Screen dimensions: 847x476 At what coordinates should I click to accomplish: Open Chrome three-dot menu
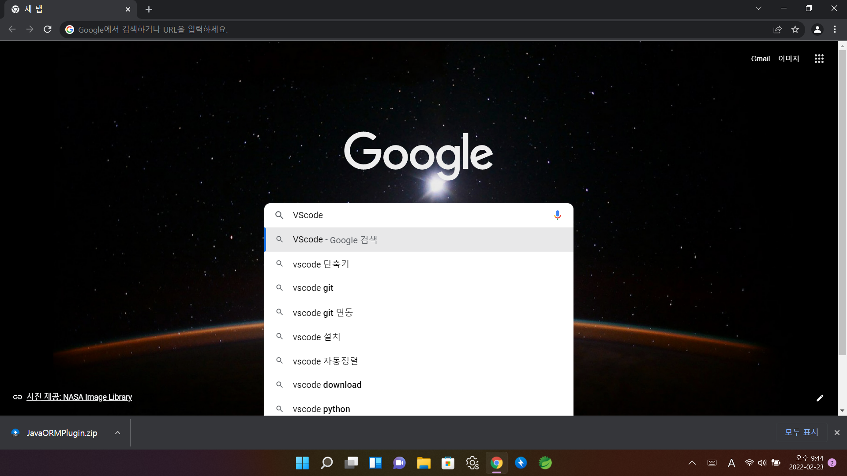[x=835, y=30]
